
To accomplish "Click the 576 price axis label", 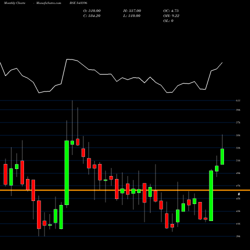I will [x=238, y=122].
